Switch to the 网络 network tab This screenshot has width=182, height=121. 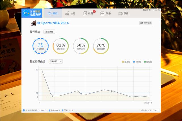pyautogui.click(x=106, y=13)
